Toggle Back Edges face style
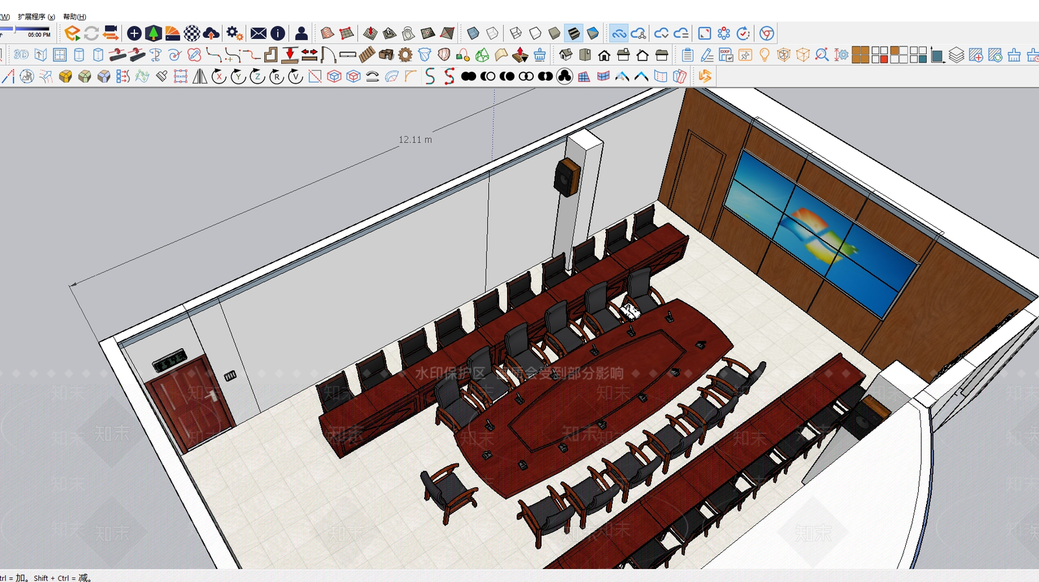This screenshot has height=582, width=1039. (x=493, y=33)
